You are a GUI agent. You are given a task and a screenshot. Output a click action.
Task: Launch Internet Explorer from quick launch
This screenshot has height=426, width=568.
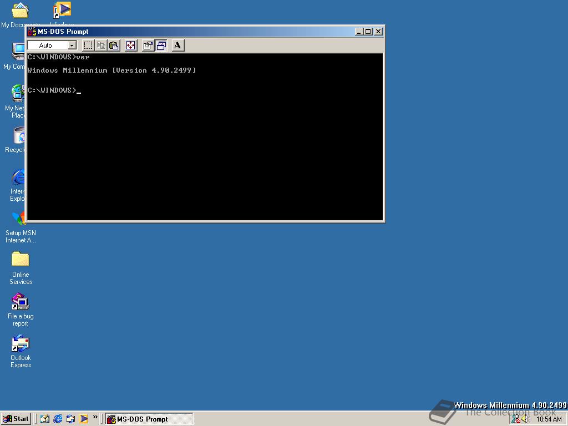click(x=58, y=419)
